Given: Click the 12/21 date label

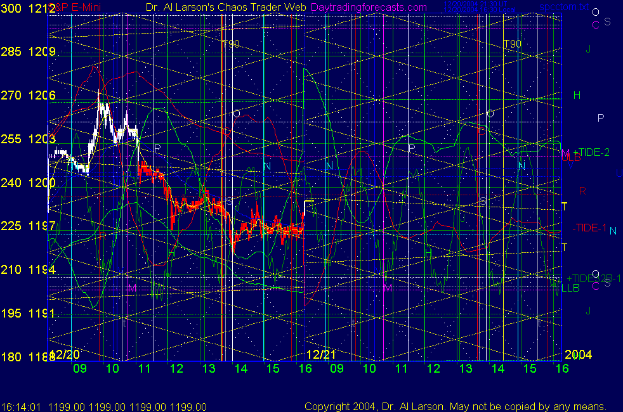Looking at the screenshot, I should pyautogui.click(x=320, y=354).
